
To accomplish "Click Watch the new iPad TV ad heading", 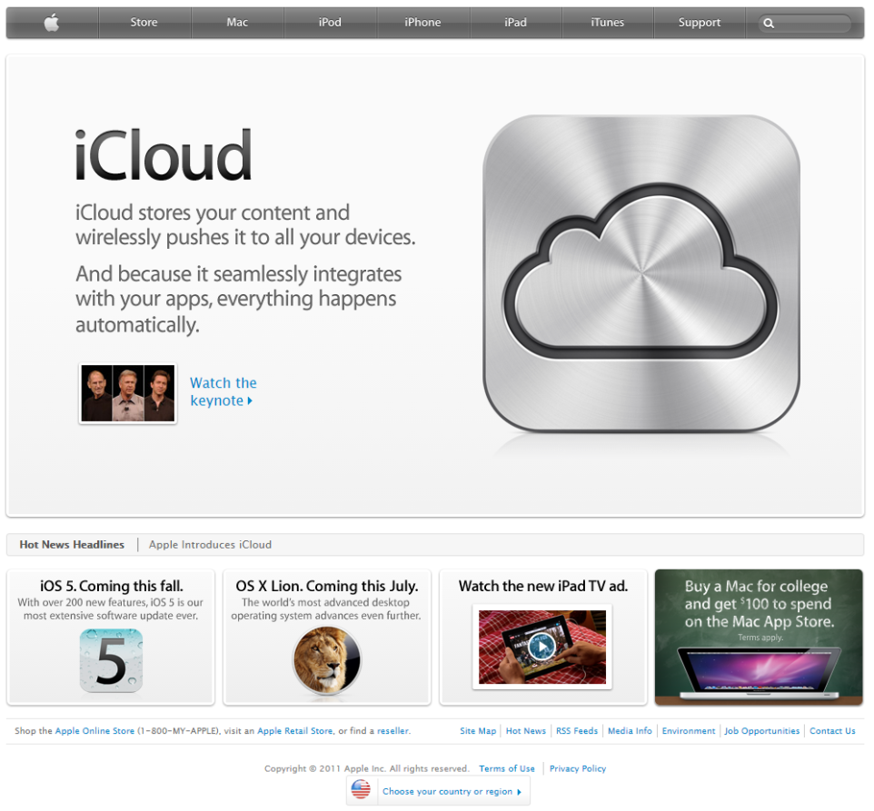I will [x=543, y=586].
